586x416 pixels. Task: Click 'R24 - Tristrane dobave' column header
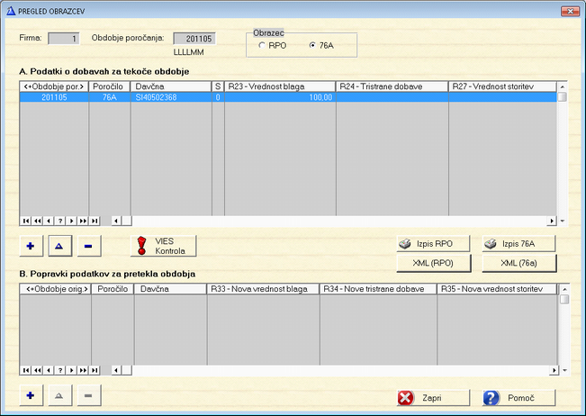(x=392, y=86)
